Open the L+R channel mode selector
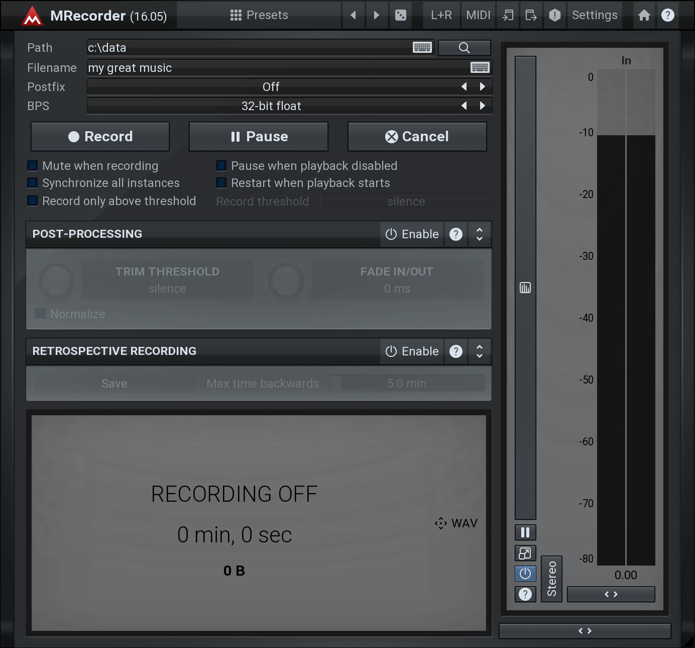 click(441, 15)
